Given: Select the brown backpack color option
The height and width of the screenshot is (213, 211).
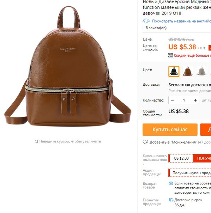Looking at the screenshot, I should coord(188,72).
